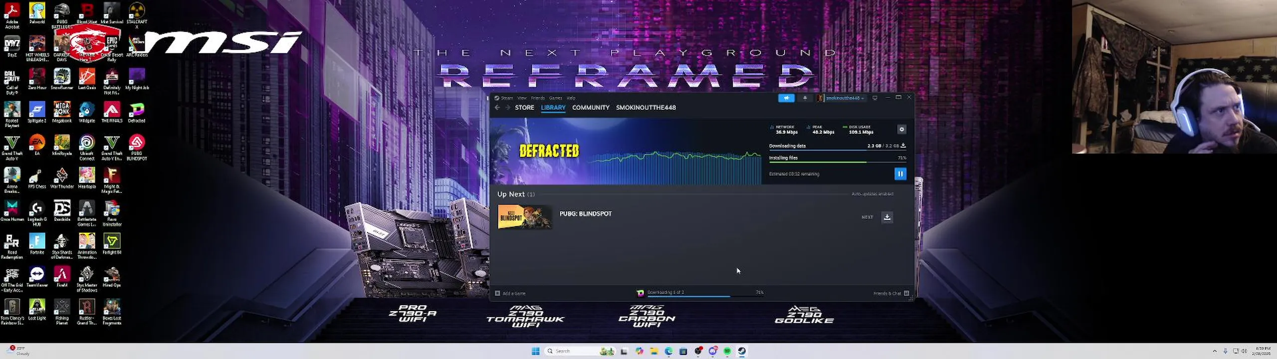The image size is (1277, 359).
Task: Select the Defracted desktop icon
Action: coord(137,112)
